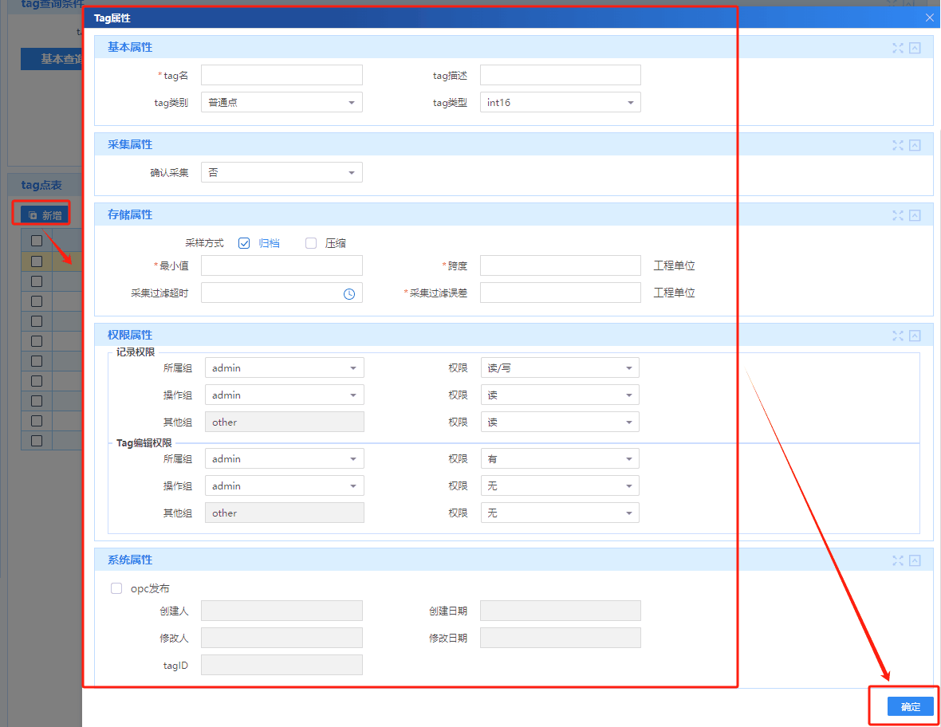Open 记录权限 操作组 admin dropdown
This screenshot has height=727, width=941.
click(285, 395)
